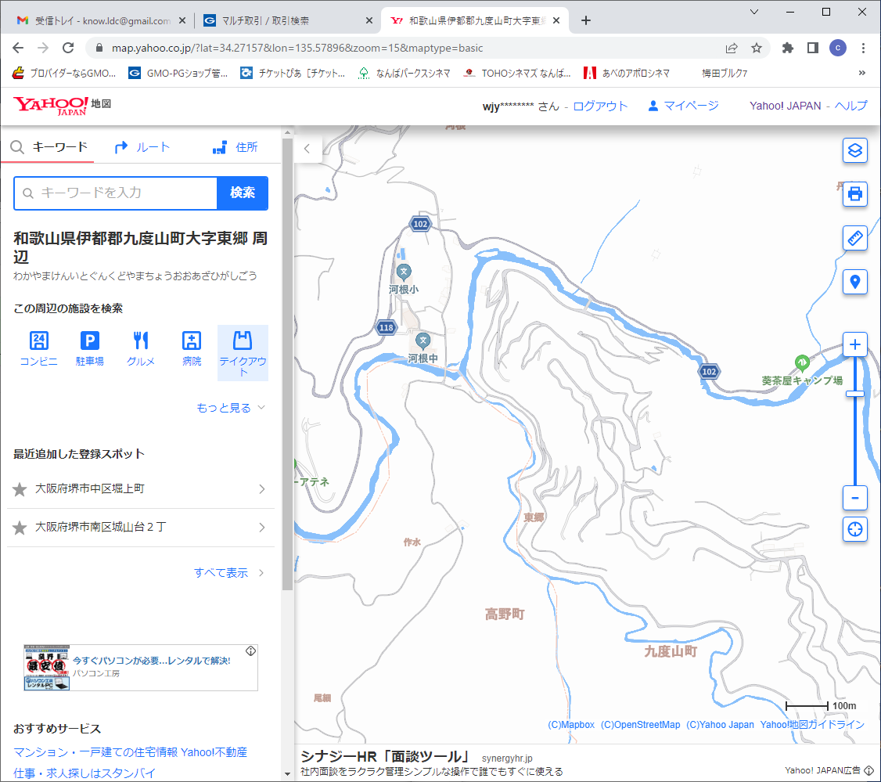Open the map layers selector icon
Screen dimensions: 881x782
coord(854,150)
